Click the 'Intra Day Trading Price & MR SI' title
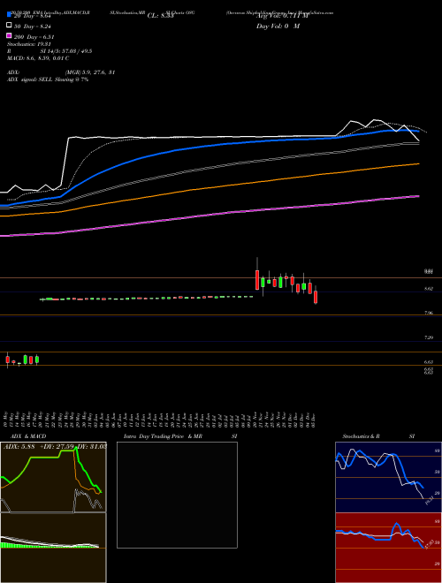442x583 pixels. [x=180, y=436]
